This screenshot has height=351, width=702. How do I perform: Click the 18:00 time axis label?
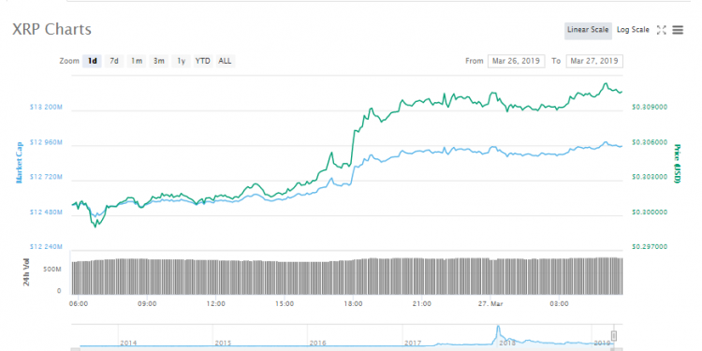click(353, 304)
